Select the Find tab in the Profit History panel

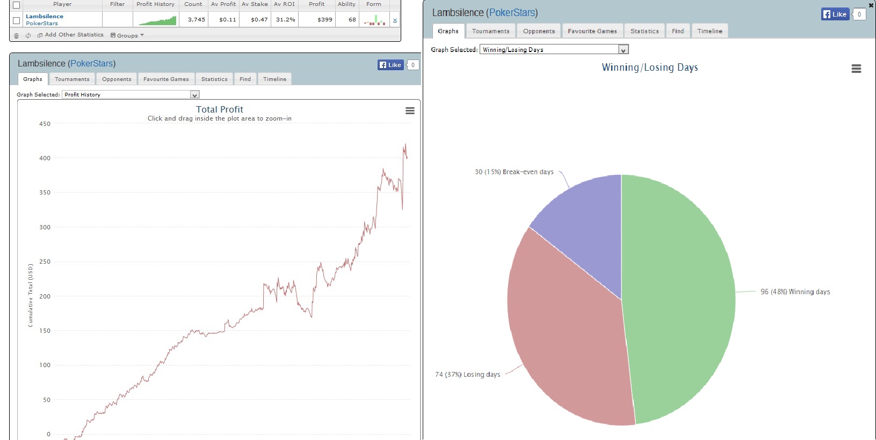tap(245, 79)
